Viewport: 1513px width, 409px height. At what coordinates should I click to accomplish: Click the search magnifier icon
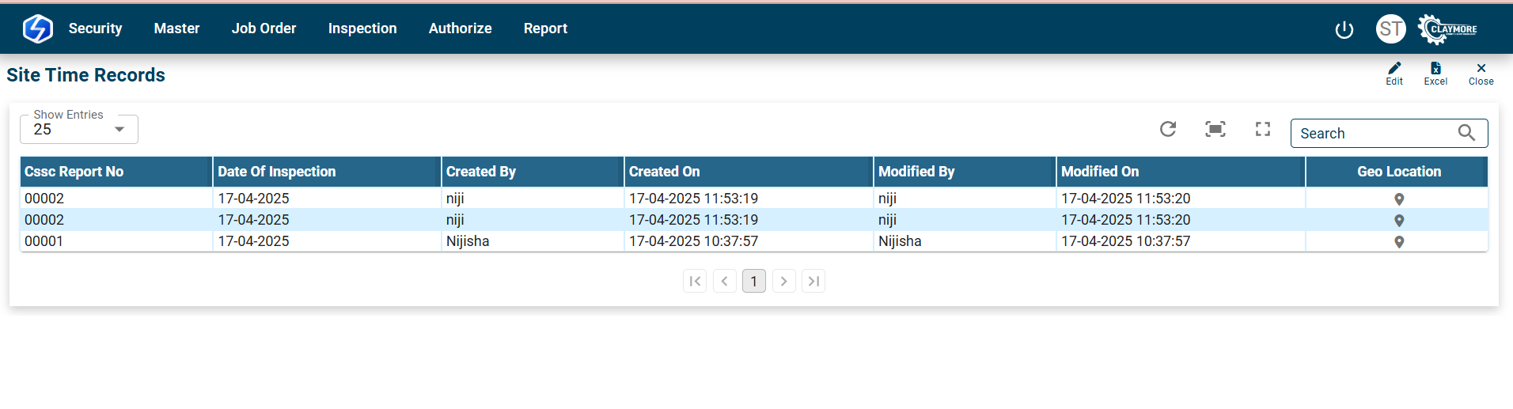[x=1466, y=133]
